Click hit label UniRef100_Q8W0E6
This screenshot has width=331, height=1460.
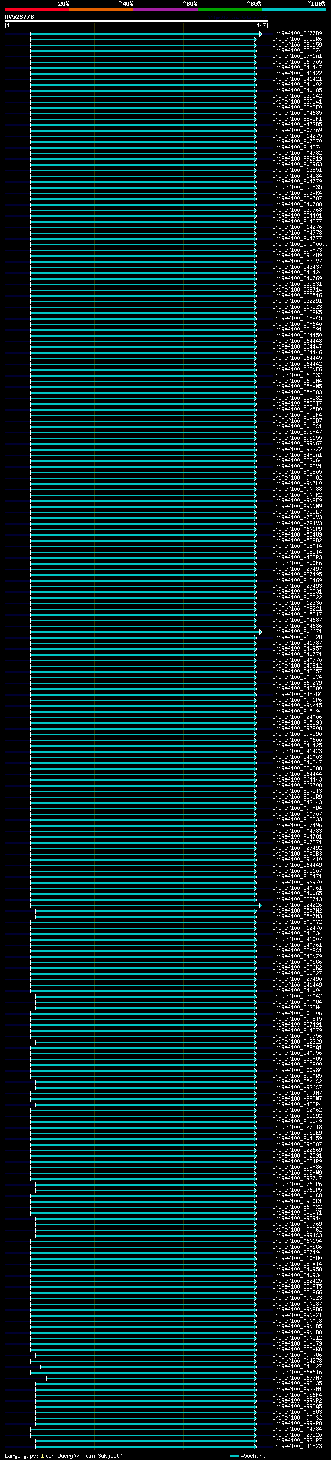pyautogui.click(x=297, y=563)
